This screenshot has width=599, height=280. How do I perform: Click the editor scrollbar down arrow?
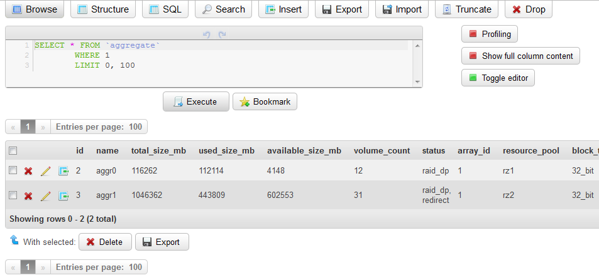pyautogui.click(x=417, y=82)
